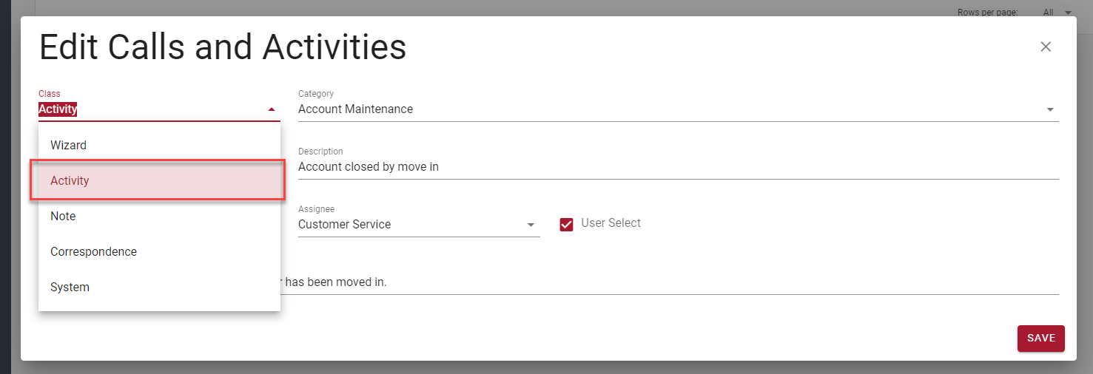This screenshot has width=1093, height=374.
Task: Open the Rows per page dropdown arrow
Action: [1068, 13]
